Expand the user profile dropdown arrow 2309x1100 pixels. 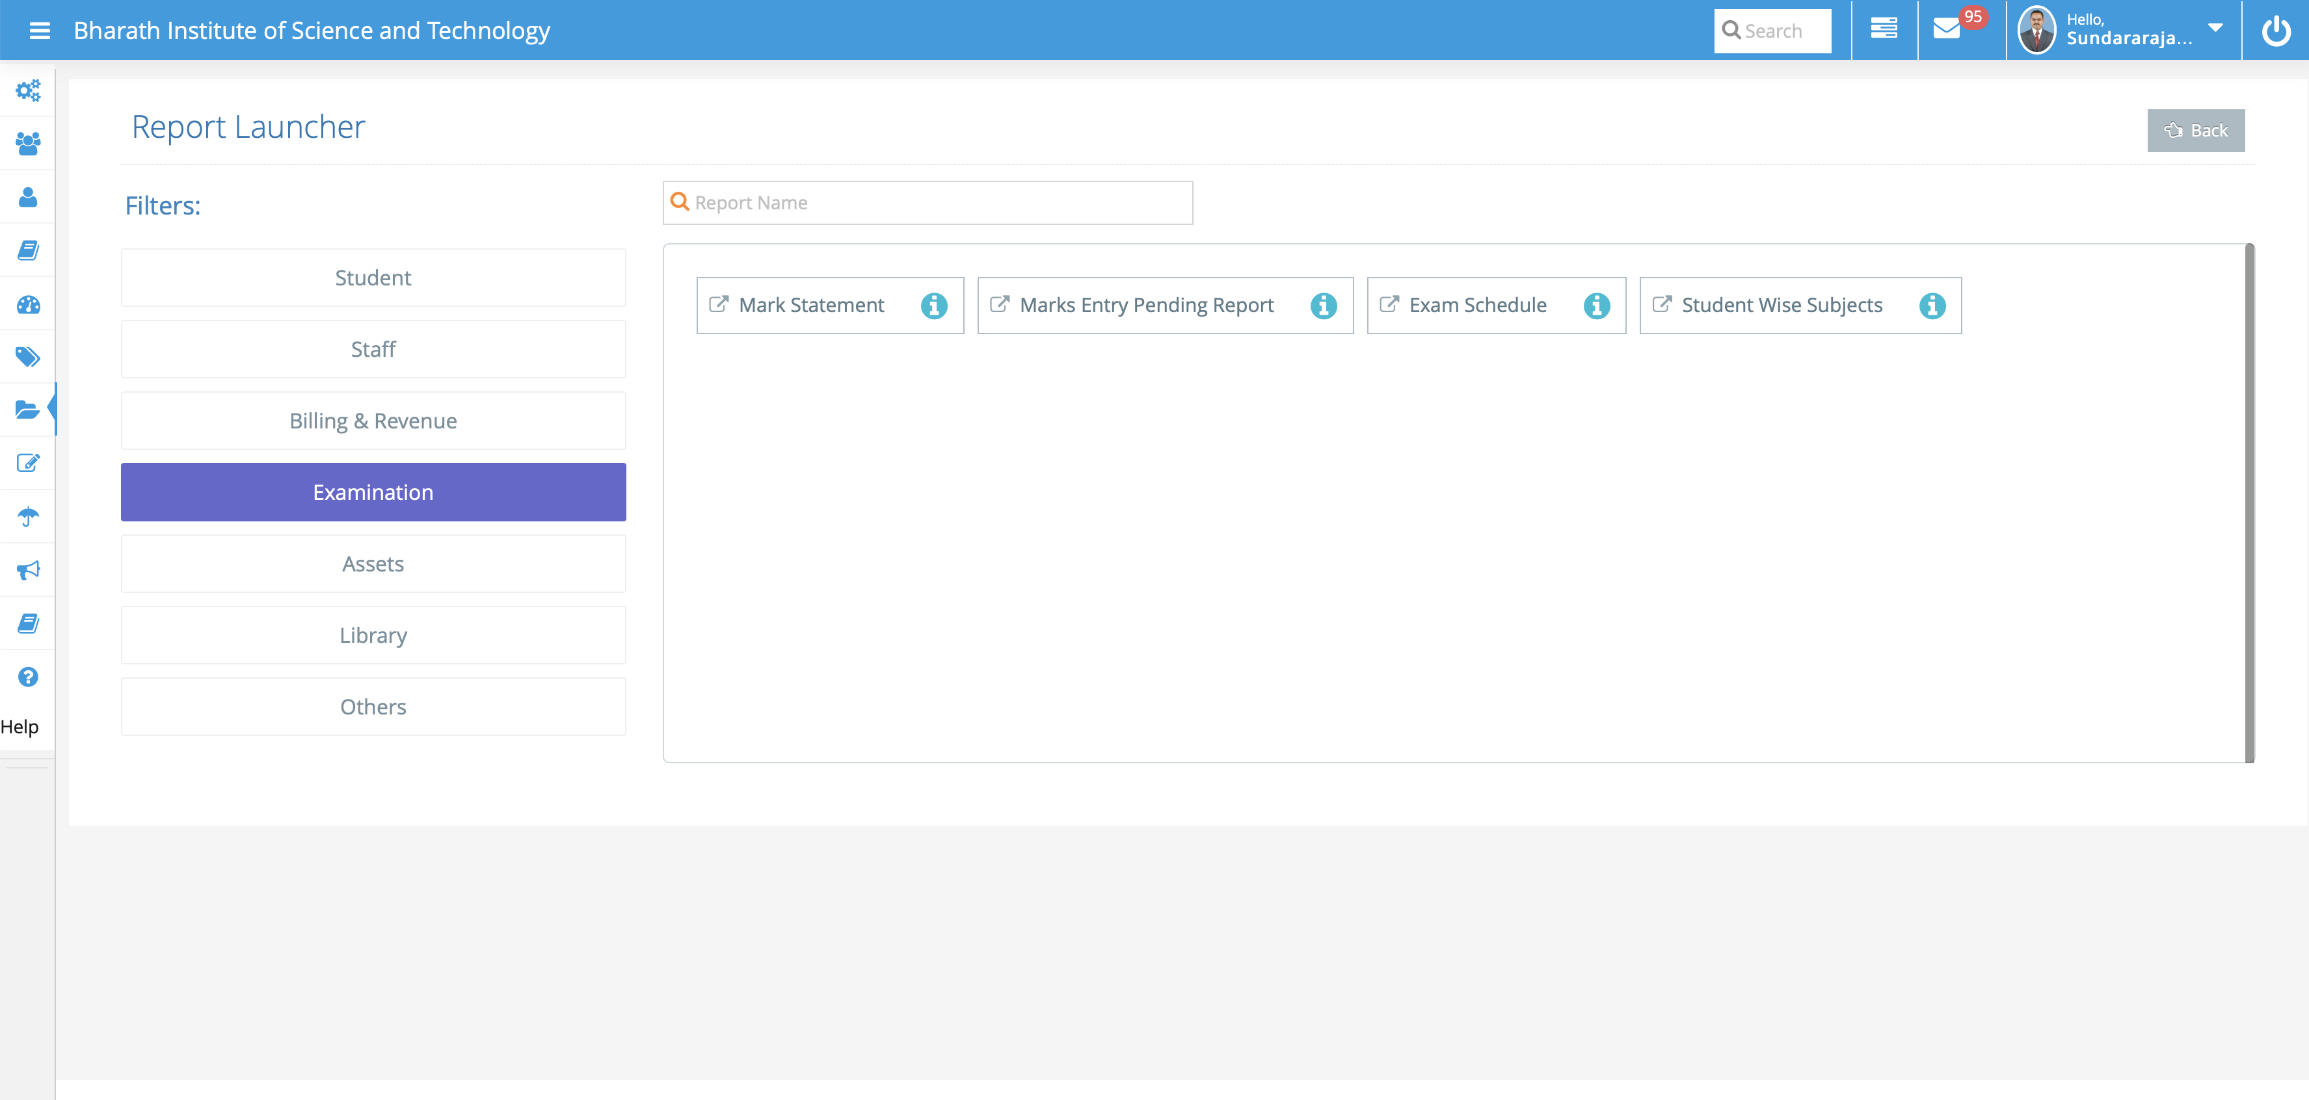pos(2215,29)
